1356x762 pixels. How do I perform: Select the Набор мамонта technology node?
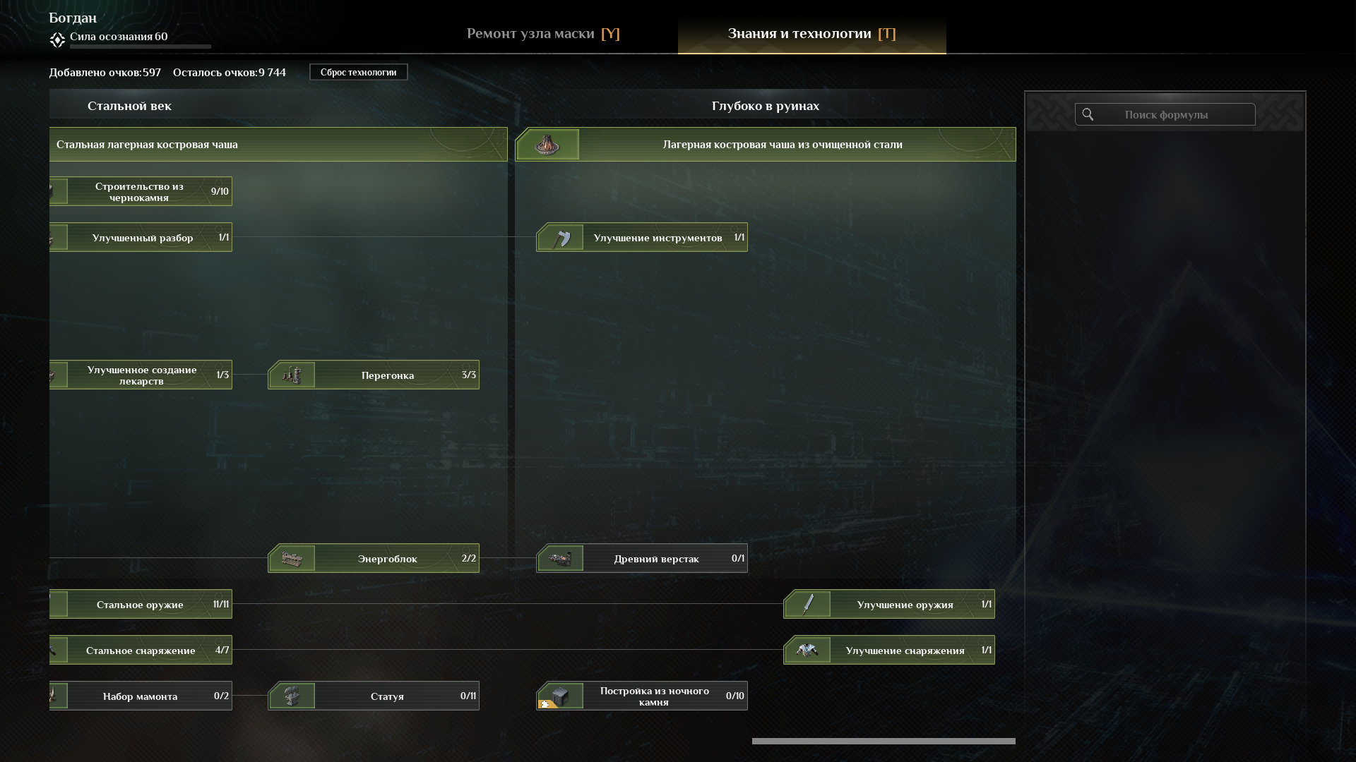pyautogui.click(x=141, y=696)
